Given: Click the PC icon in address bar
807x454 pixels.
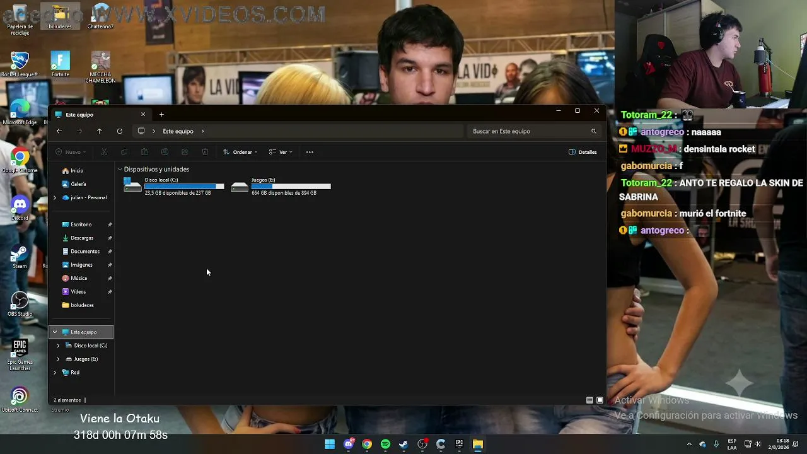Looking at the screenshot, I should (x=141, y=131).
